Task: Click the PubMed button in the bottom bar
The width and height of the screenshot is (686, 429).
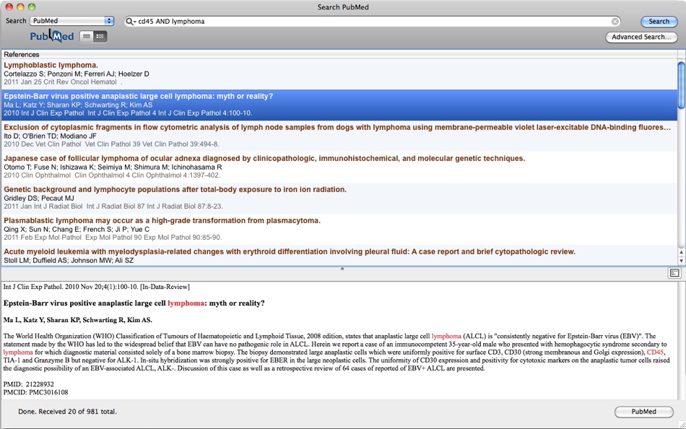Action: 643,412
